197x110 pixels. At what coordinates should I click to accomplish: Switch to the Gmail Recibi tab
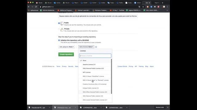(x=39, y=3)
